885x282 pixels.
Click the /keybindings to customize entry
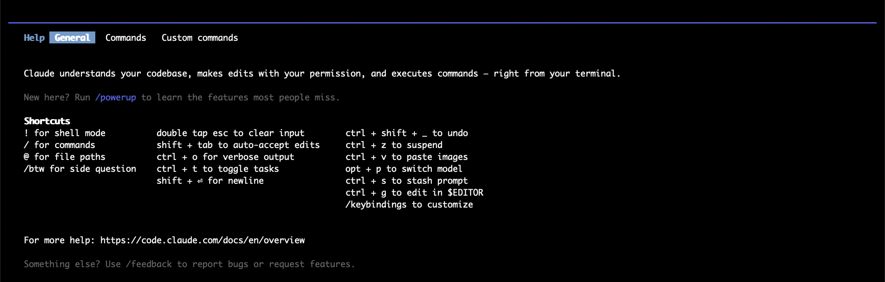[409, 205]
